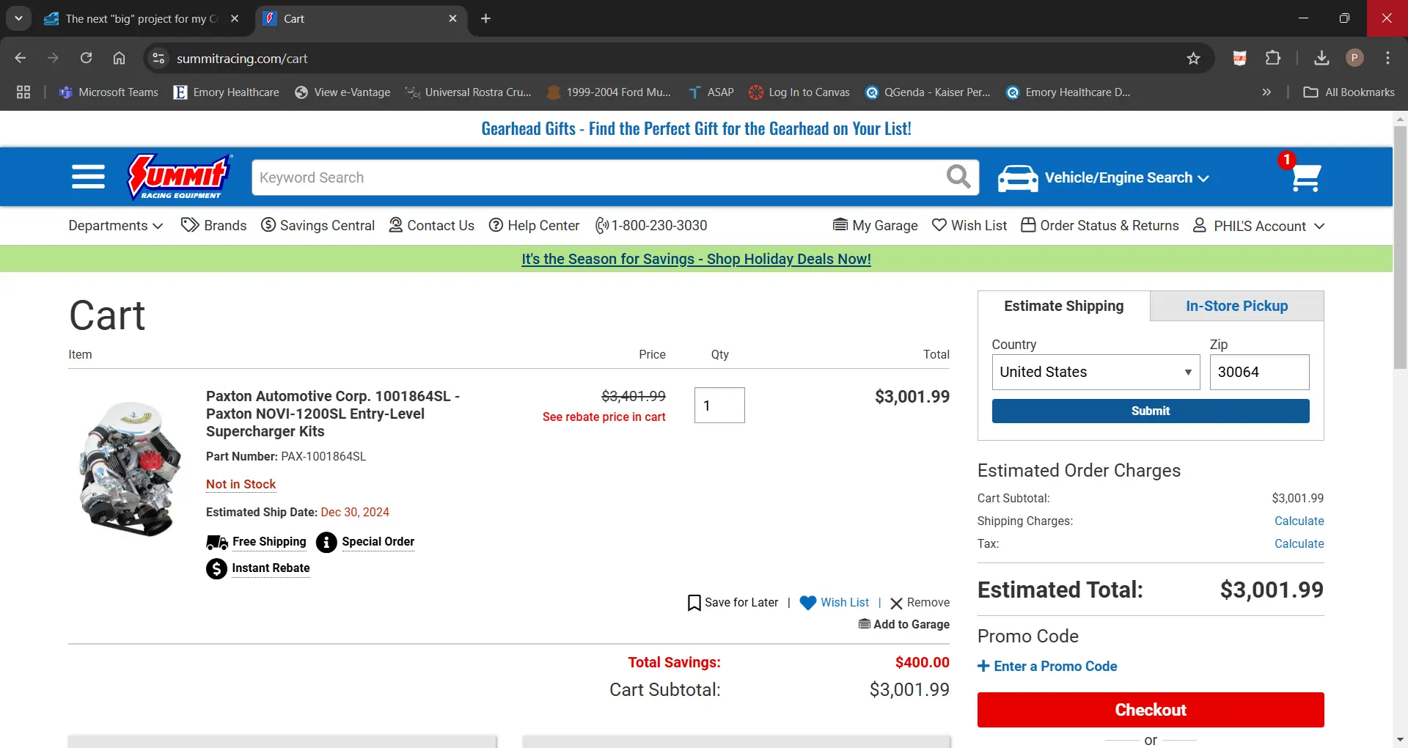The image size is (1408, 748).
Task: Open My Garage
Action: click(875, 226)
